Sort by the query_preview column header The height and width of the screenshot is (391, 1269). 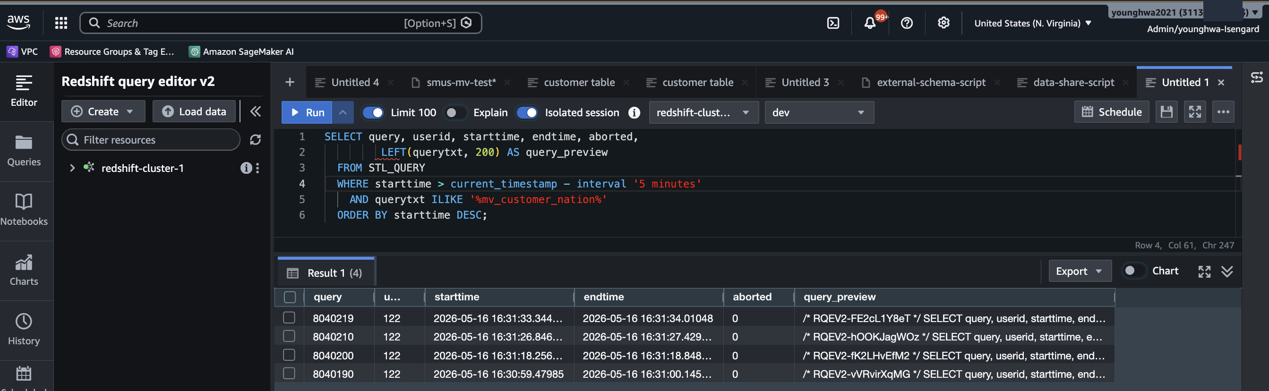click(954, 297)
